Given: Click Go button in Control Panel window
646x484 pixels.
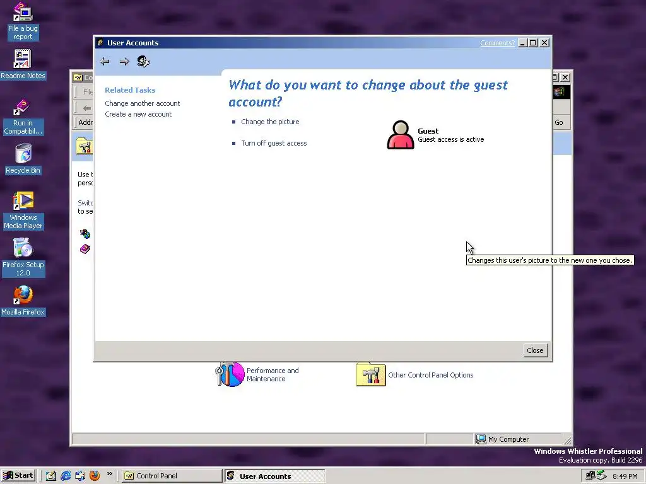Looking at the screenshot, I should click(x=559, y=122).
